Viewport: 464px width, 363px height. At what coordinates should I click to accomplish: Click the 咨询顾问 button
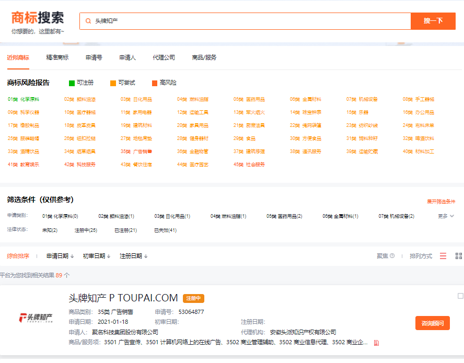pyautogui.click(x=432, y=323)
